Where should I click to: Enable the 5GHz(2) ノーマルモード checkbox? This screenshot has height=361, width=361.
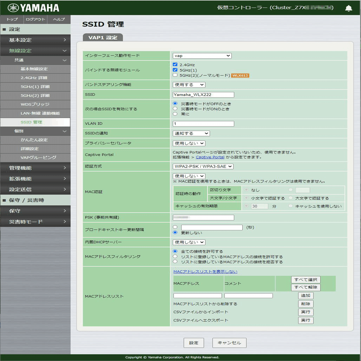coord(174,74)
